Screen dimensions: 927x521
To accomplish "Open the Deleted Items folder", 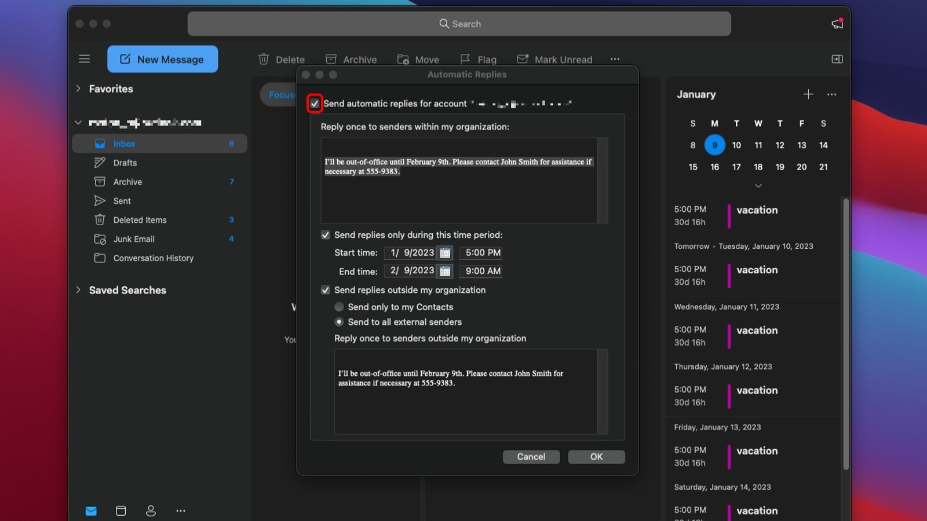I will pyautogui.click(x=160, y=220).
